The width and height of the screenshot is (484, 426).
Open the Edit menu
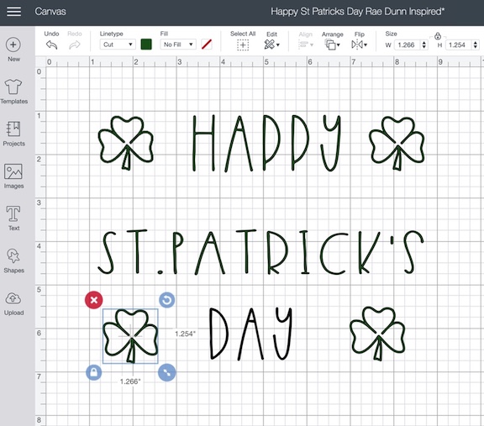pos(271,45)
